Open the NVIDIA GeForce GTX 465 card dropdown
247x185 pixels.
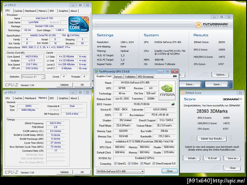point(120,171)
